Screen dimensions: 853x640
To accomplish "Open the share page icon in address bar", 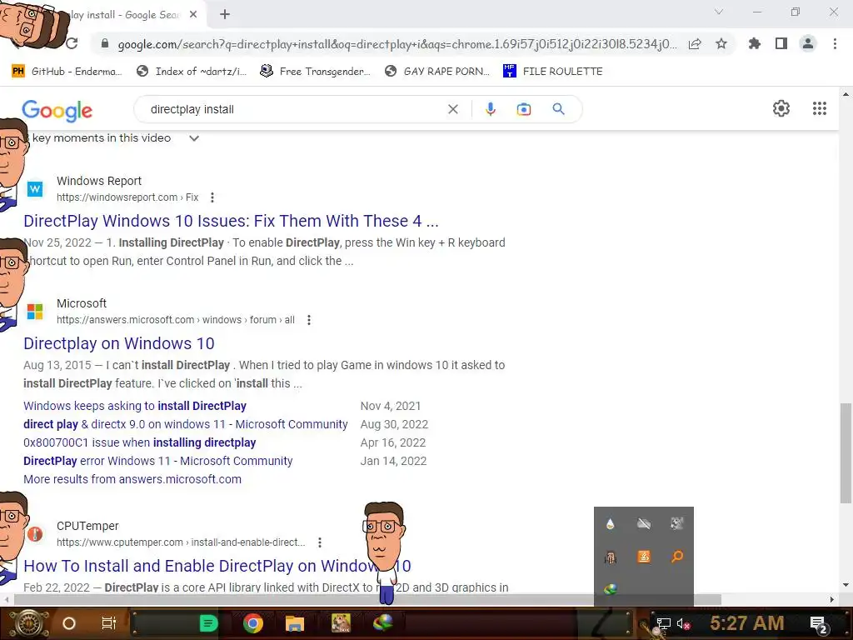I will tap(695, 44).
